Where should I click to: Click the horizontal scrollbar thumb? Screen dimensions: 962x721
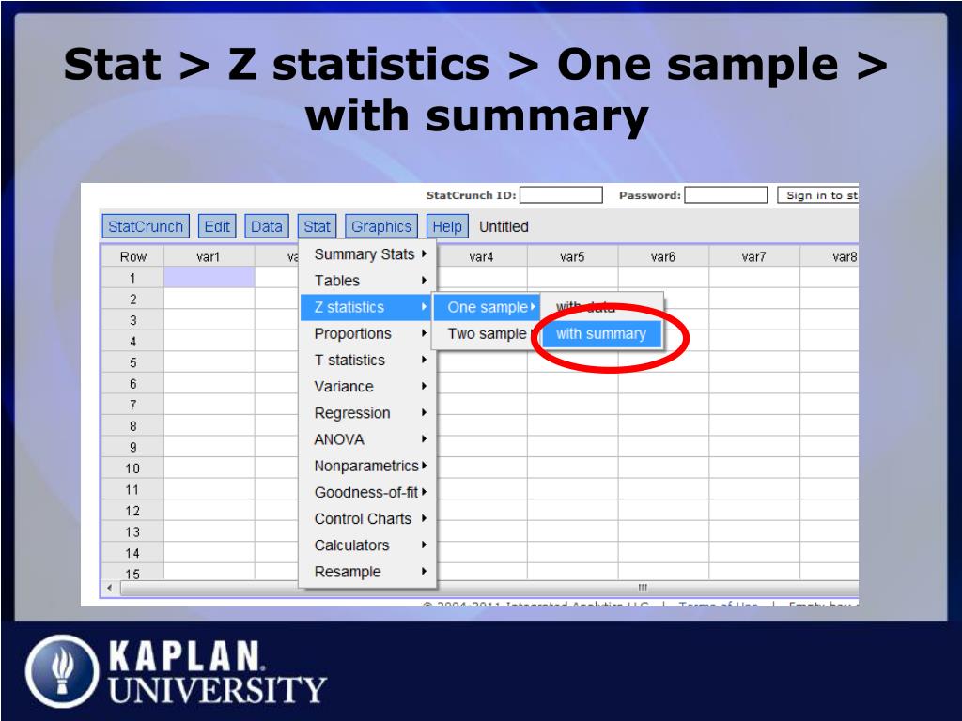(x=489, y=588)
